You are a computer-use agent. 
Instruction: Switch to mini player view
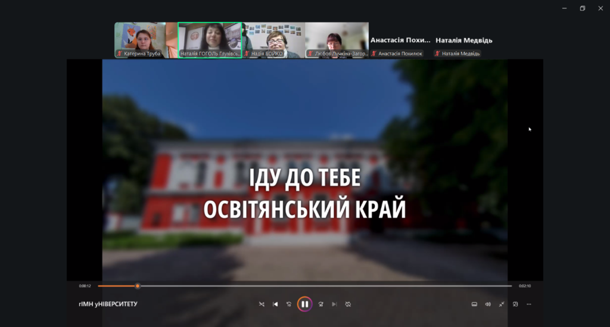coord(515,304)
